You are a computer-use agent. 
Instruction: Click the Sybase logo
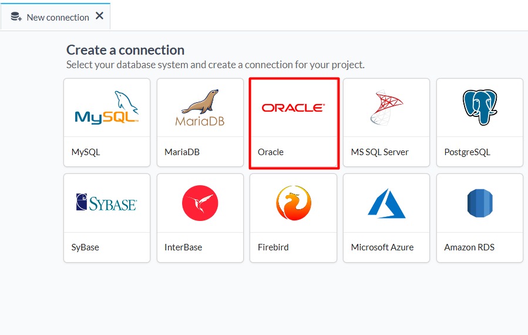pos(107,202)
